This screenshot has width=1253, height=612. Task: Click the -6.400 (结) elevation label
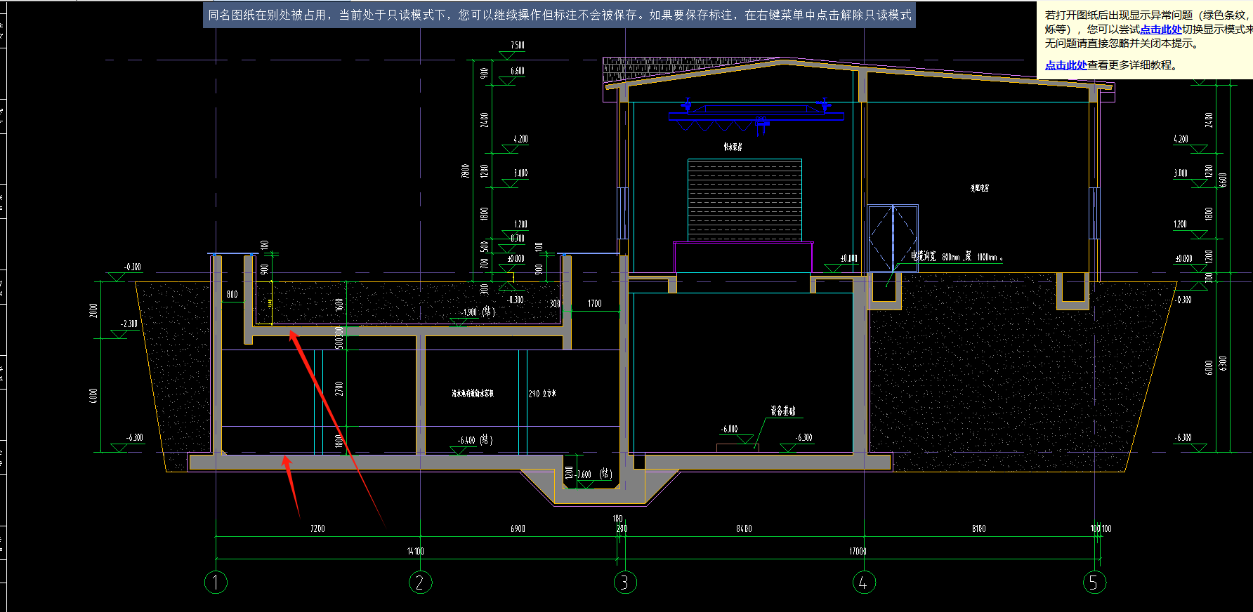pos(475,440)
